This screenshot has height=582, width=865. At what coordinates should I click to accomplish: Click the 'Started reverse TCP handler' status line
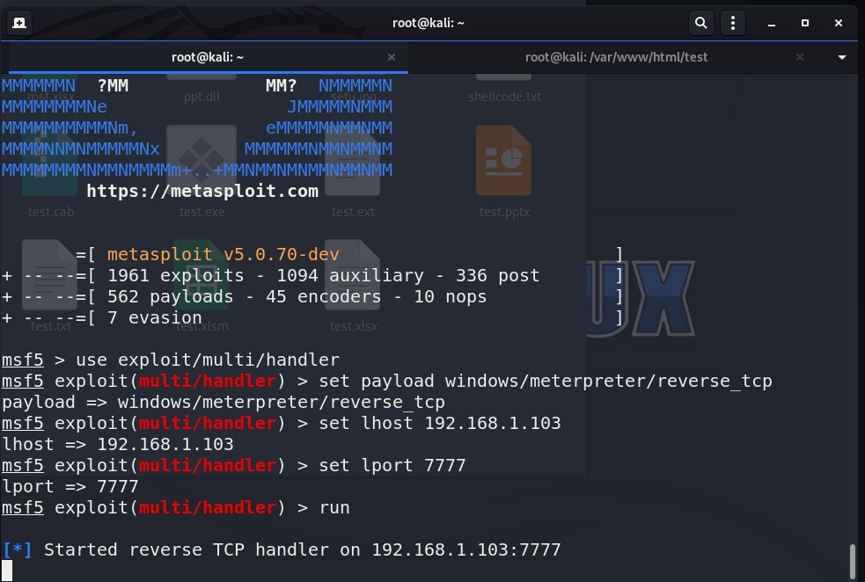[x=282, y=550]
